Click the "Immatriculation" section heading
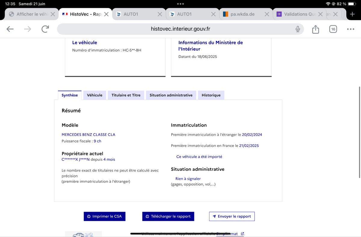 point(189,125)
